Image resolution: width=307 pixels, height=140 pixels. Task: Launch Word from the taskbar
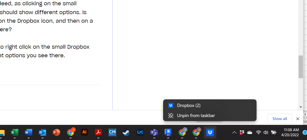tap(28, 132)
